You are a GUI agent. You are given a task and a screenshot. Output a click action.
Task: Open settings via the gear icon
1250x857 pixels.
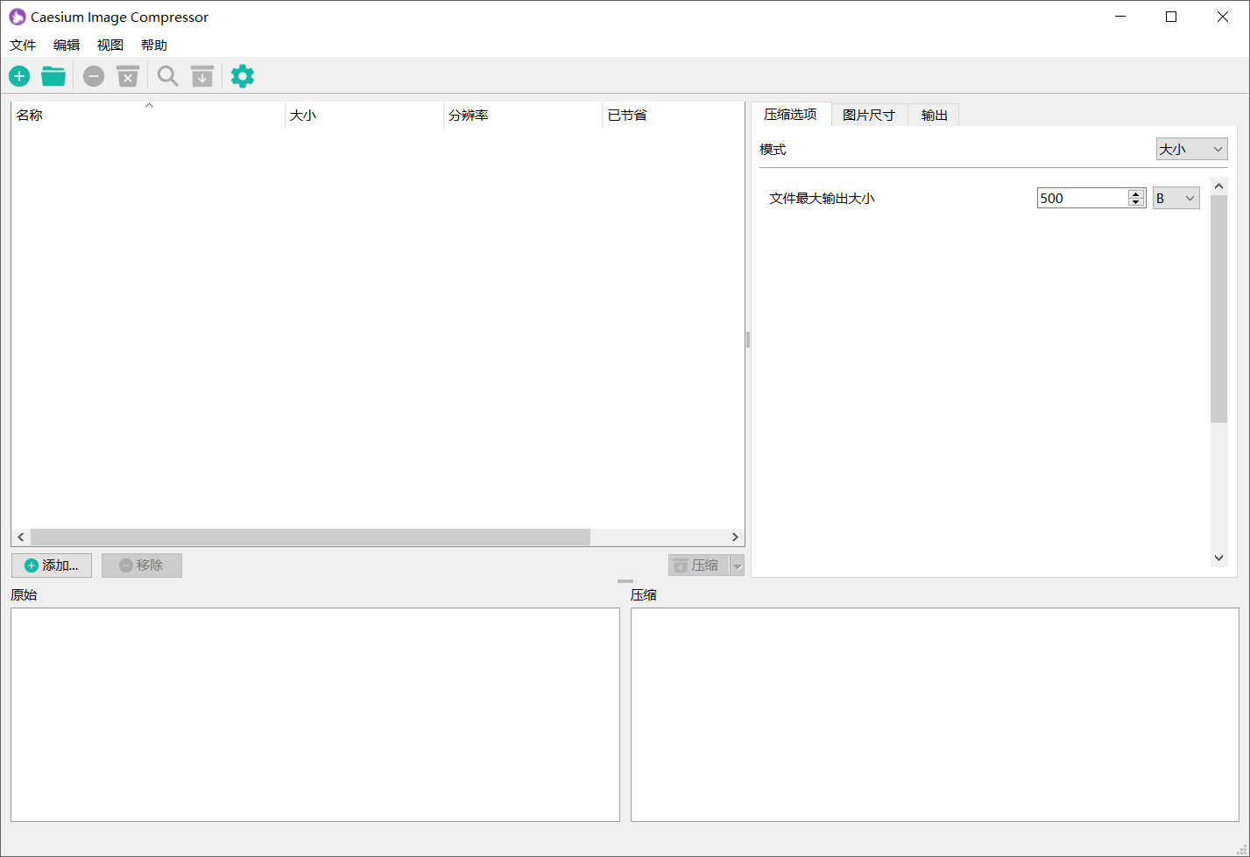coord(242,76)
